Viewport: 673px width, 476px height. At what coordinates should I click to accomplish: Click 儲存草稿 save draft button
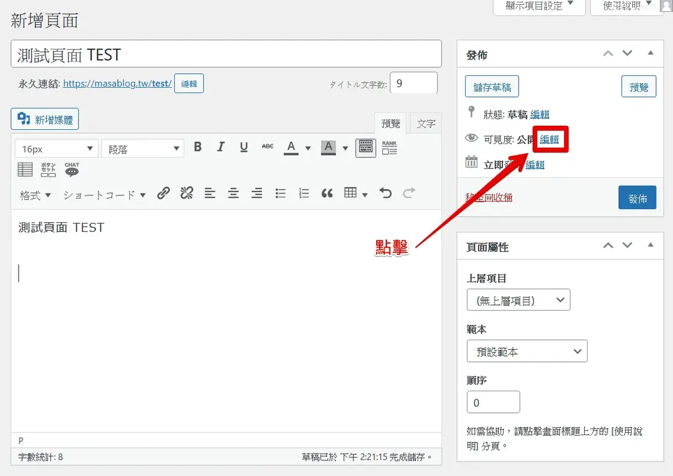(492, 87)
